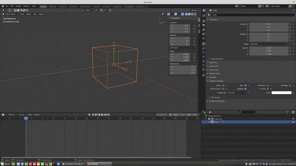Select rendered viewport shading icon
The image size is (296, 166).
pyautogui.click(x=195, y=14)
